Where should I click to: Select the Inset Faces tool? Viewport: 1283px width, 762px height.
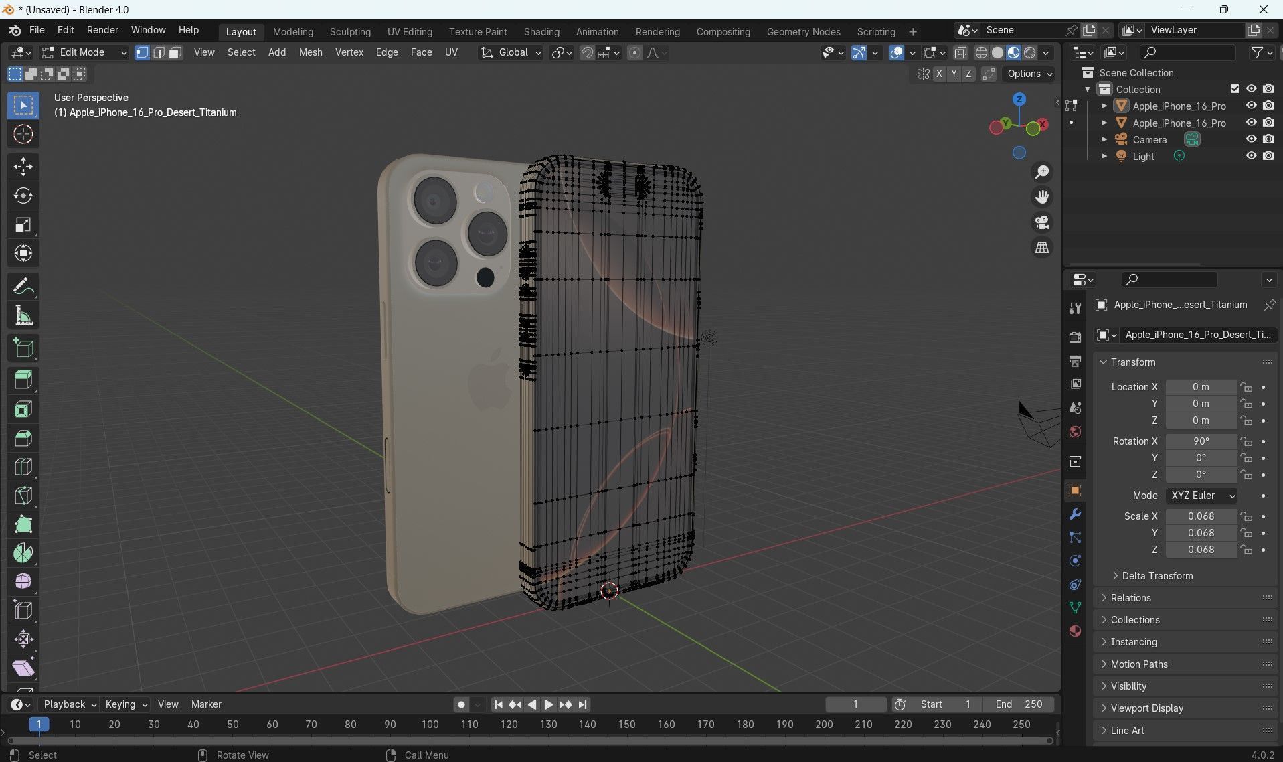coord(23,409)
